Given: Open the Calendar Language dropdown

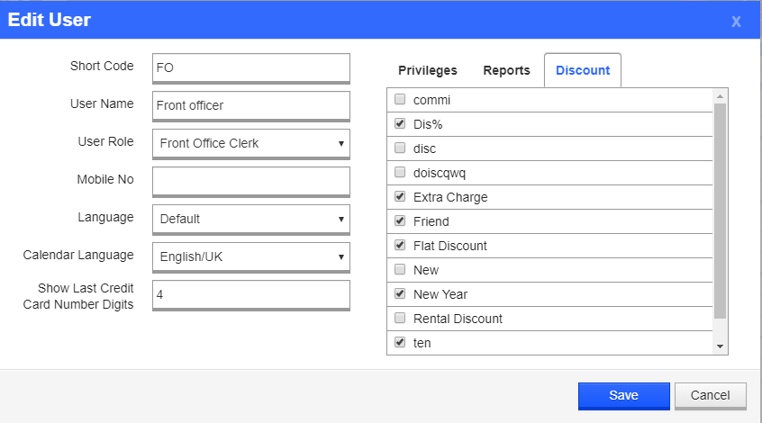Looking at the screenshot, I should coord(251,256).
